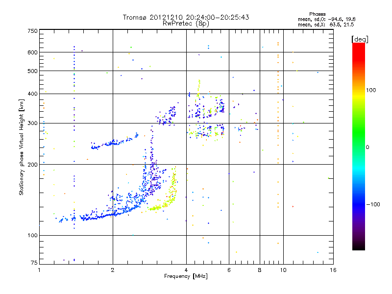
Task: Click the x-axis label '16'
Action: point(333,270)
